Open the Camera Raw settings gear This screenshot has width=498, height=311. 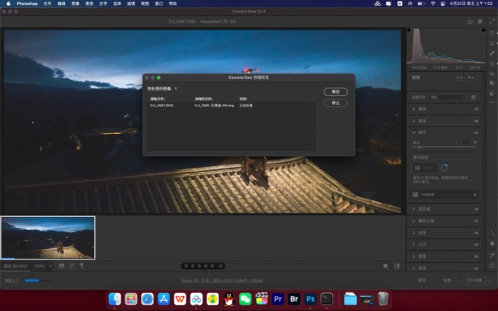click(x=479, y=21)
